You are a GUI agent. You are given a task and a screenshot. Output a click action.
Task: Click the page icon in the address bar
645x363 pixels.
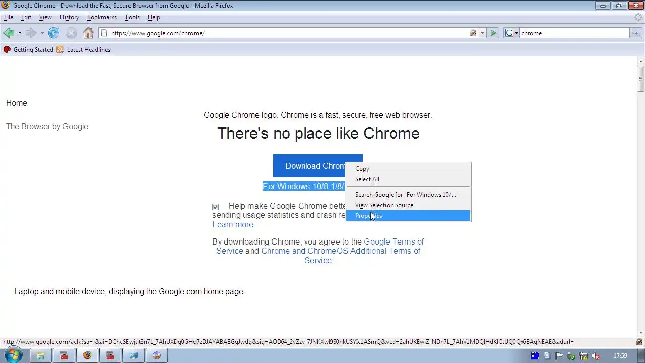tap(104, 33)
